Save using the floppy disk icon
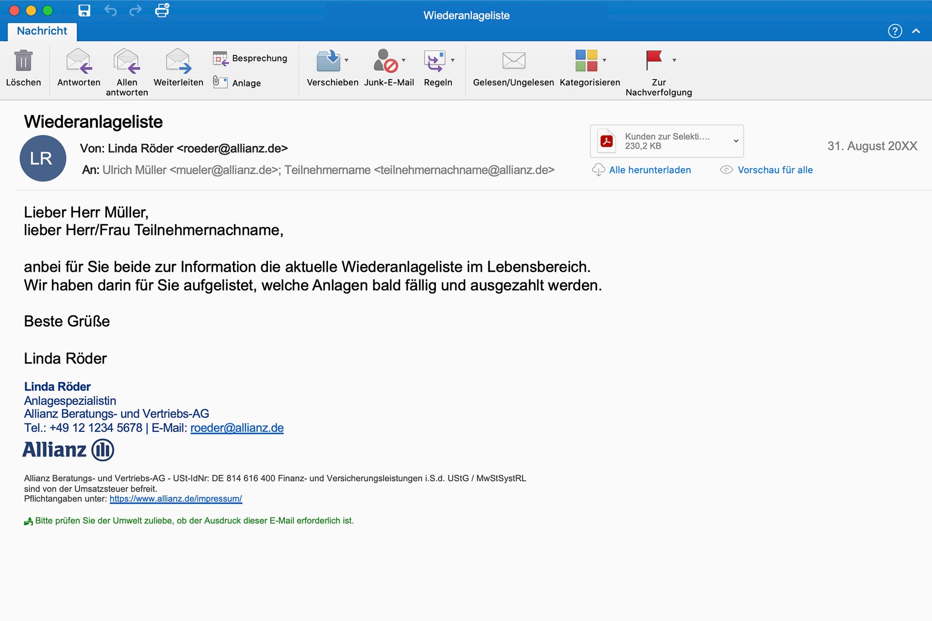 coord(84,11)
